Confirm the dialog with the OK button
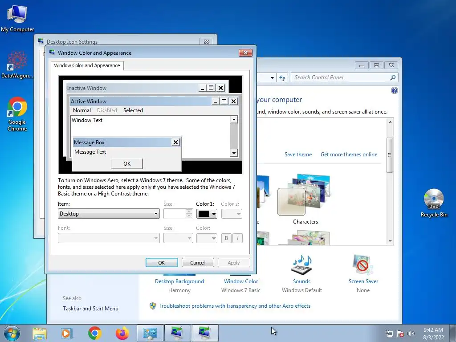 162,263
